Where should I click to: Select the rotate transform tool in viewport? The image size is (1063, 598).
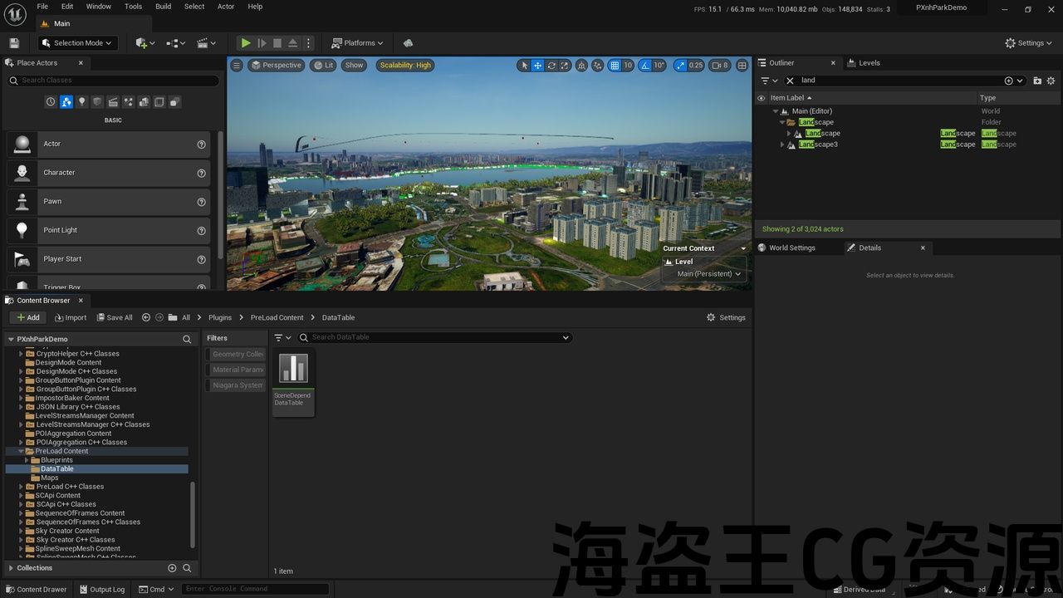(x=551, y=66)
